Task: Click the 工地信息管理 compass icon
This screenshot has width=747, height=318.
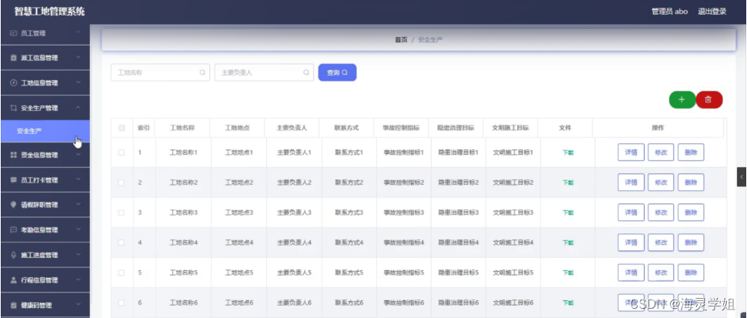Action: pos(13,83)
